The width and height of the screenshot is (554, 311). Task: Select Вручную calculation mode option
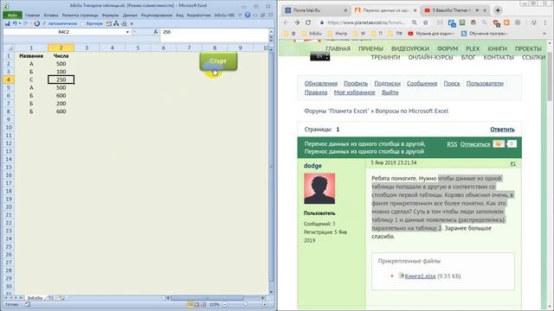92,23
